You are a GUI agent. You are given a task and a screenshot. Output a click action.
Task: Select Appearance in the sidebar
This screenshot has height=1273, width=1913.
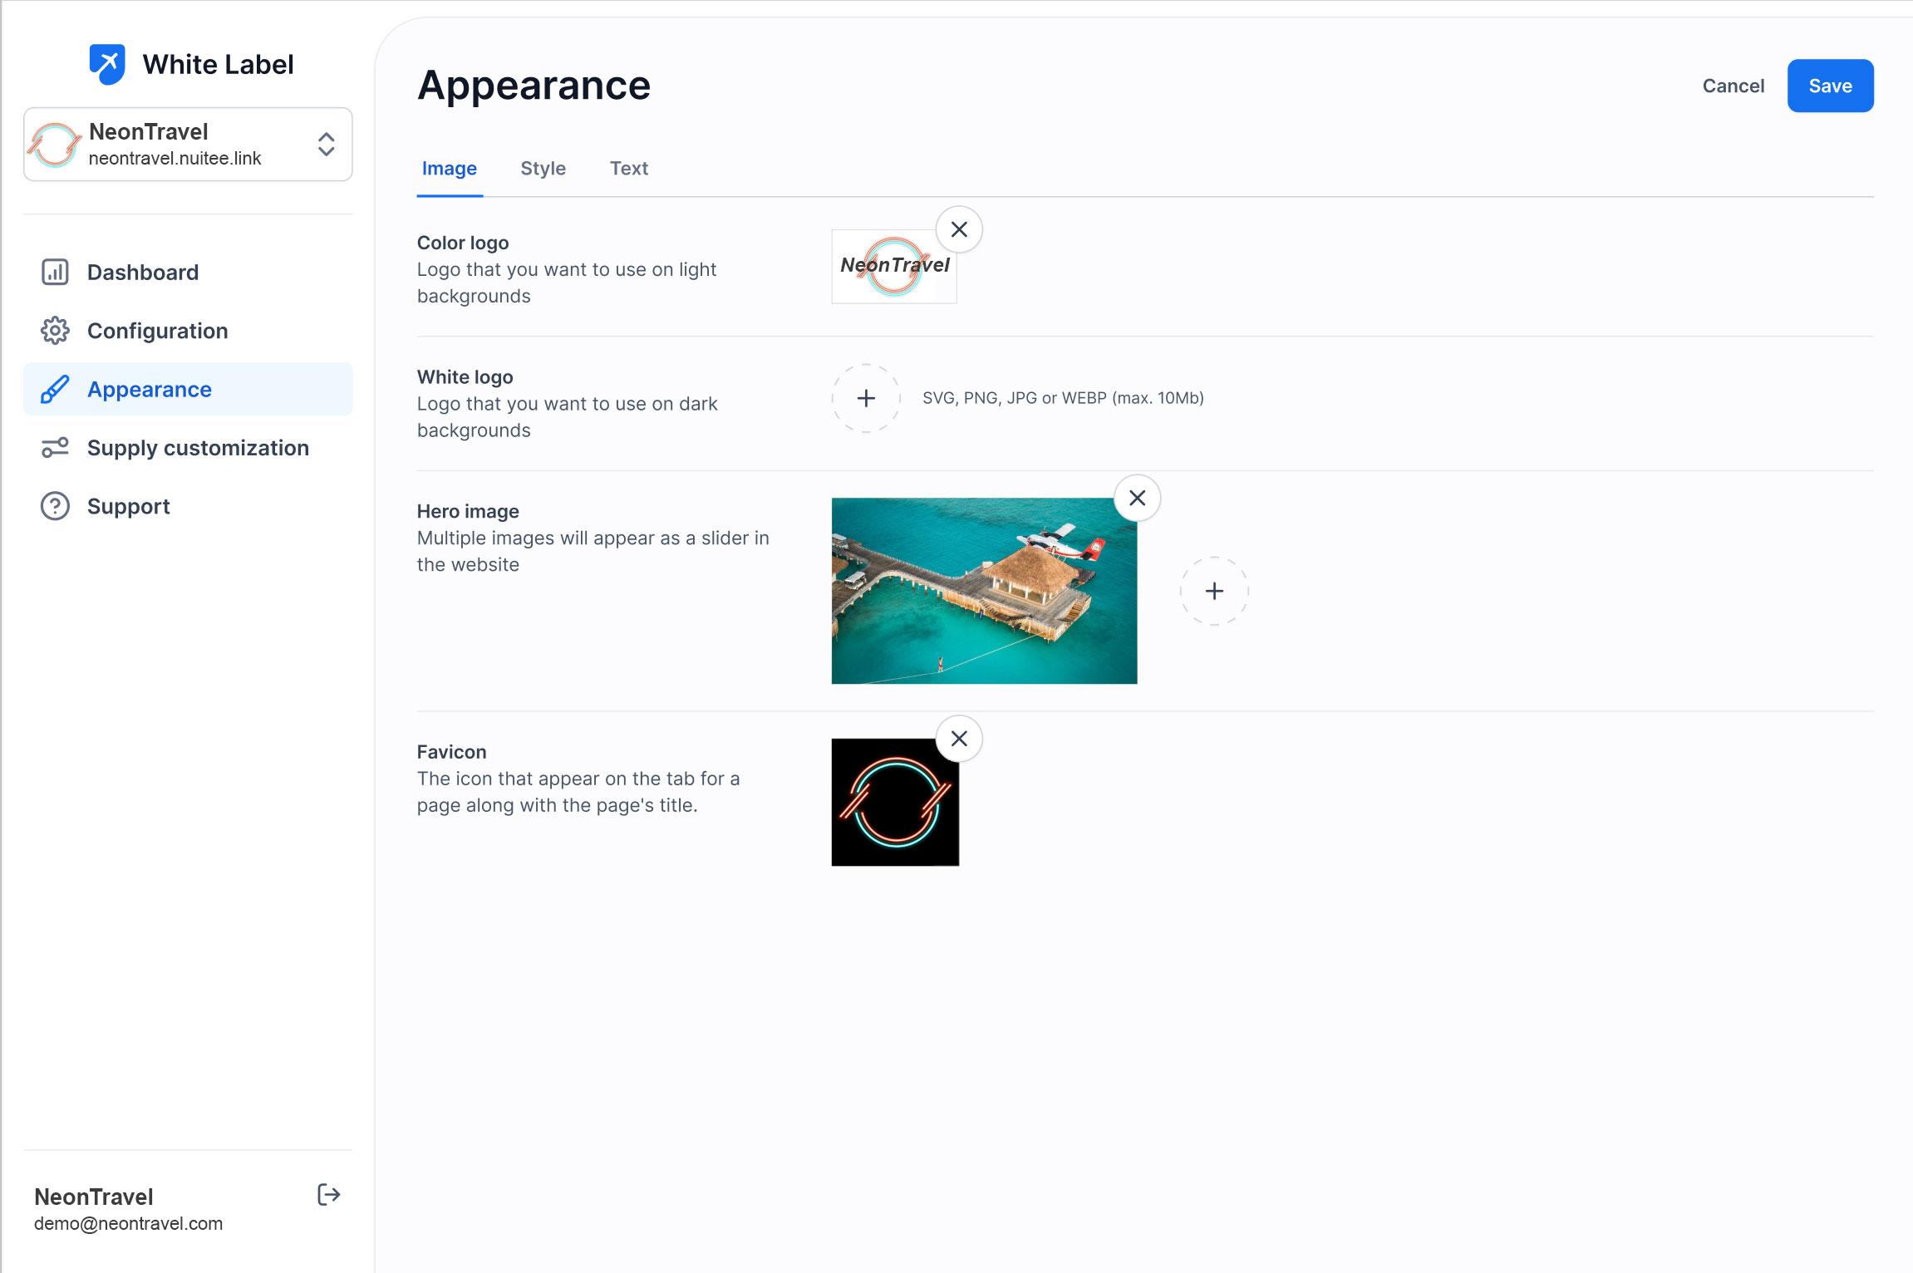tap(150, 389)
